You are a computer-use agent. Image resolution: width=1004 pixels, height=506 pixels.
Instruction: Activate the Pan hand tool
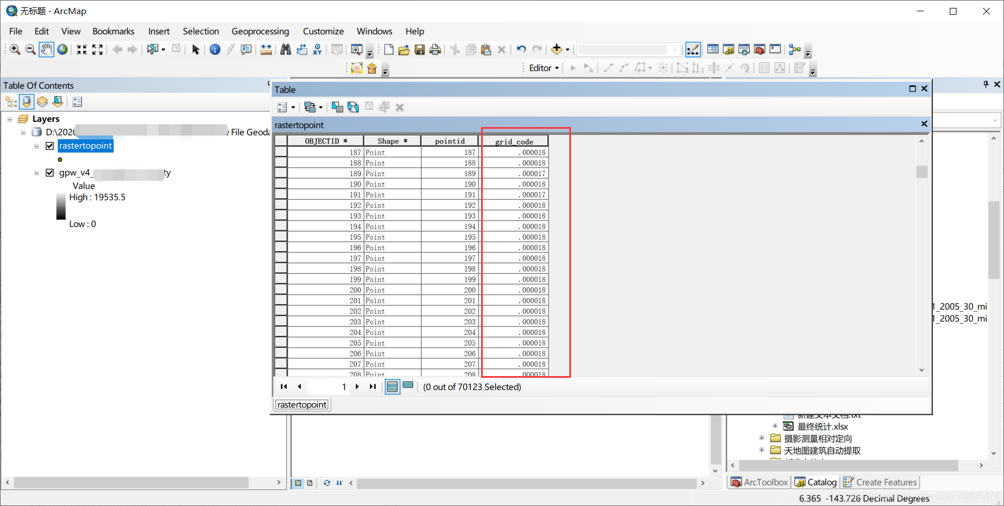[46, 50]
